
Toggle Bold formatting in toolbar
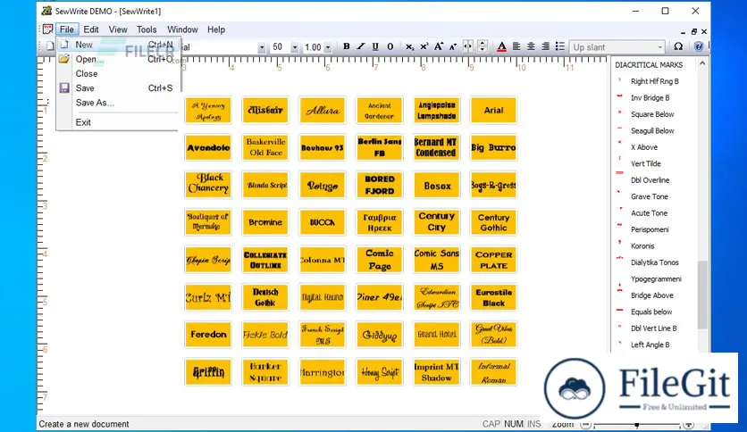point(347,46)
